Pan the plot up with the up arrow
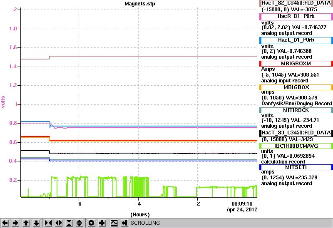The image size is (333, 228). (x=26, y=223)
